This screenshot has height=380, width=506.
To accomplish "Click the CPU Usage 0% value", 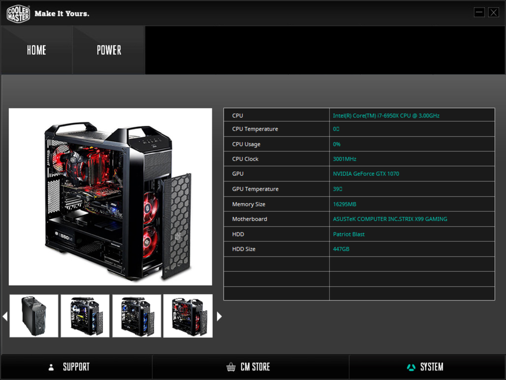I will pos(337,144).
